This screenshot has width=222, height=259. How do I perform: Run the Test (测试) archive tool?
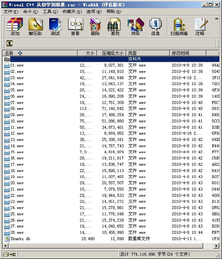[55, 27]
